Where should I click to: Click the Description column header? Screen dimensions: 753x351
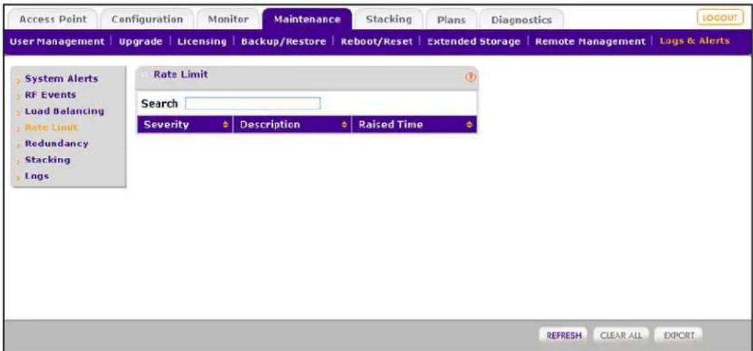pos(292,125)
